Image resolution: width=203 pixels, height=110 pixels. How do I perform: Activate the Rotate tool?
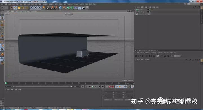[x=23, y=8]
